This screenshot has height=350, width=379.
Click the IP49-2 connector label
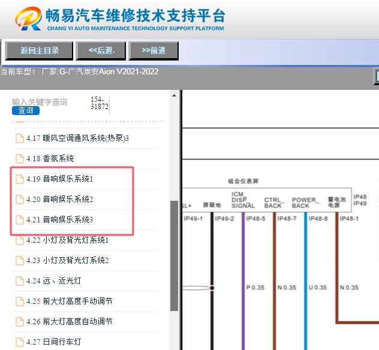224,219
